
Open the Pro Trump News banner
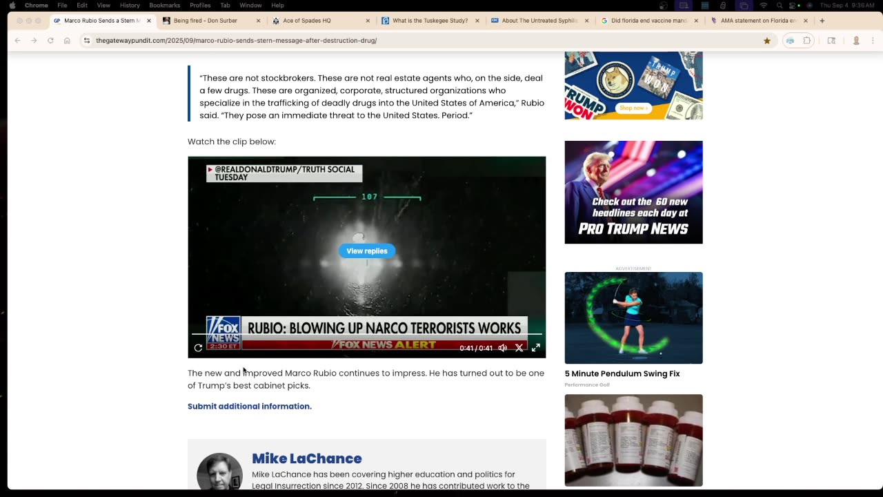tap(633, 192)
